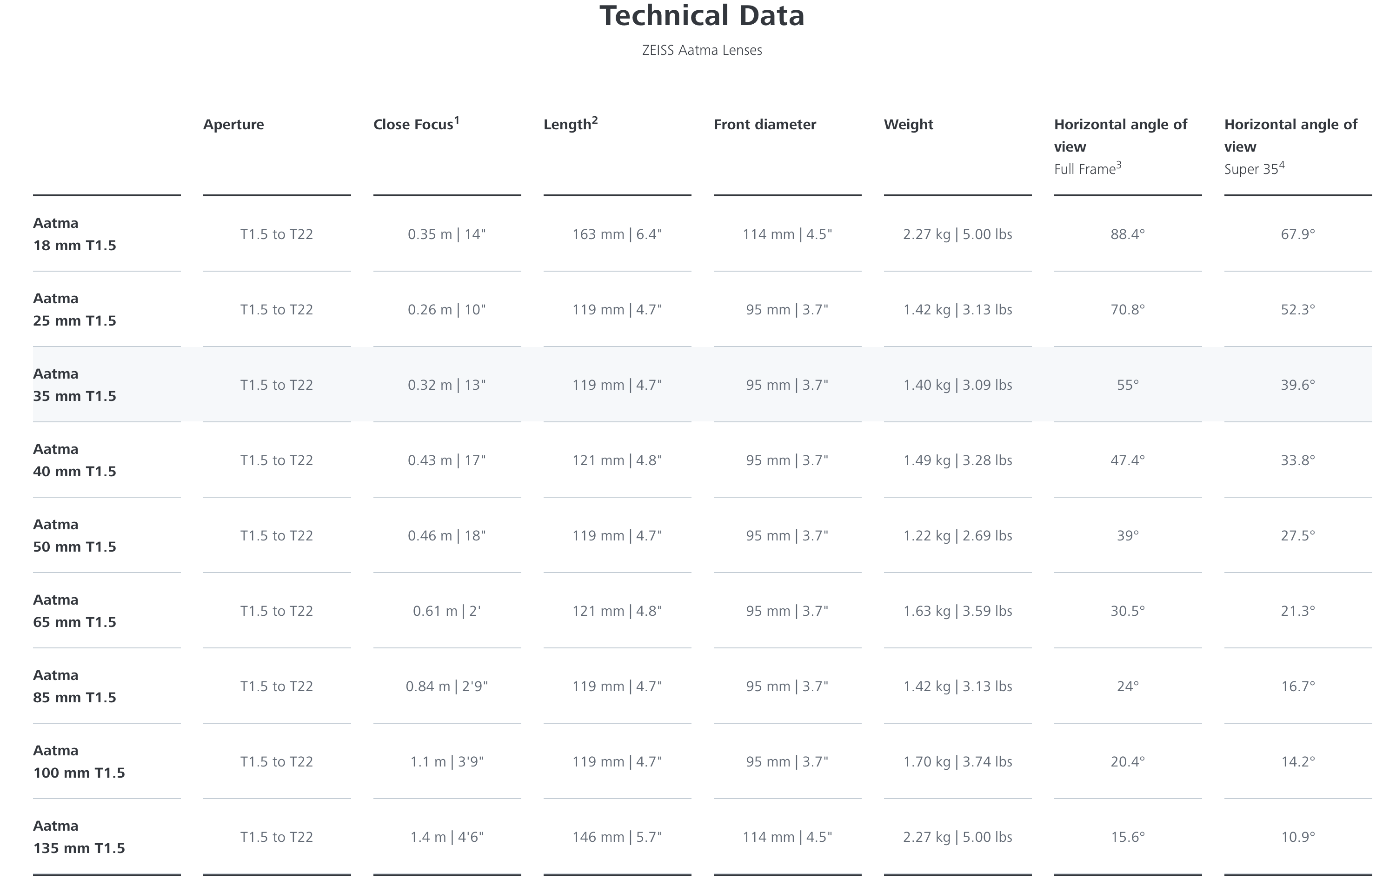1396x893 pixels.
Task: Click the Full Frame angle of view header
Action: click(1120, 146)
